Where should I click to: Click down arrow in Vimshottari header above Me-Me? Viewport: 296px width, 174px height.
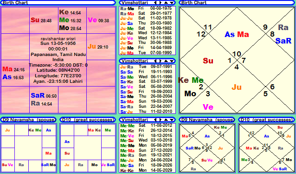(172, 120)
